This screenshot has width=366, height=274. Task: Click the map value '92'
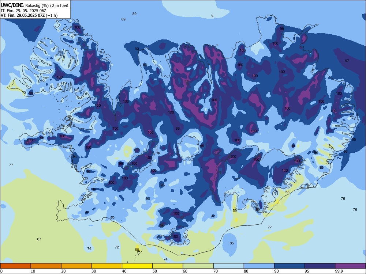click(x=213, y=216)
